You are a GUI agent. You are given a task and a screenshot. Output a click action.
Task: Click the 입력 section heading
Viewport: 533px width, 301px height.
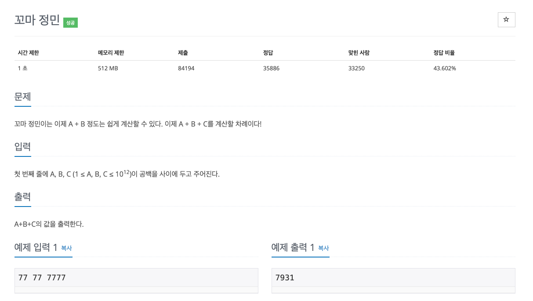coord(22,147)
